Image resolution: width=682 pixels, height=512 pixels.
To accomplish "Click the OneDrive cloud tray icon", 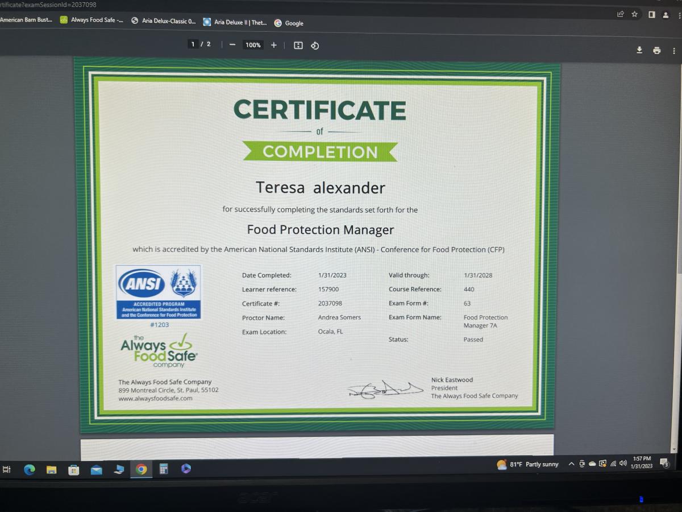I will click(592, 464).
